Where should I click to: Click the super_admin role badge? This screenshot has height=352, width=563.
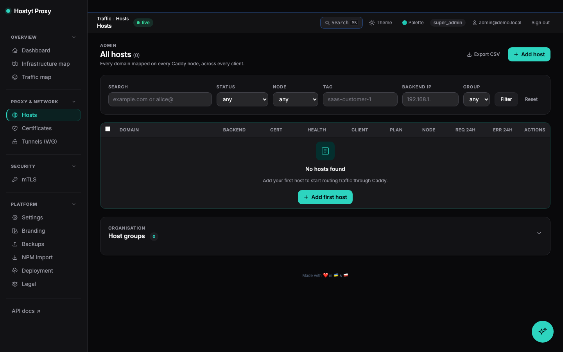pyautogui.click(x=448, y=23)
